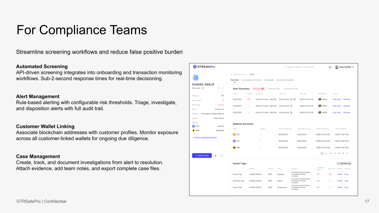Click second alert's direct source icon

(x=291, y=106)
